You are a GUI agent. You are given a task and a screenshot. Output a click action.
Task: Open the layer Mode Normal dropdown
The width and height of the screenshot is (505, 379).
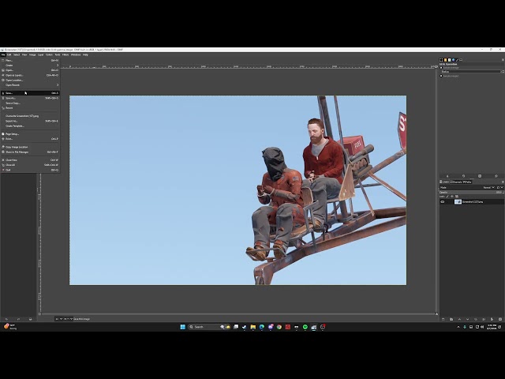(x=488, y=187)
